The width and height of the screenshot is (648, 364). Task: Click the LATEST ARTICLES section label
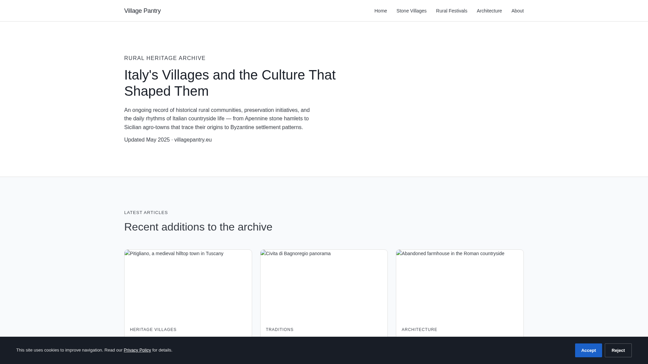[x=146, y=213]
